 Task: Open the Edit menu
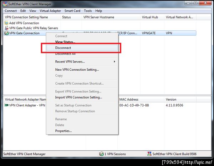23,11
